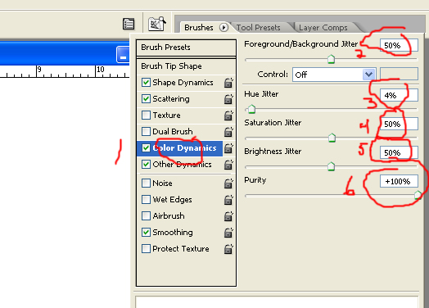The image size is (429, 308).
Task: Enable the Airbrush checkbox
Action: (146, 216)
